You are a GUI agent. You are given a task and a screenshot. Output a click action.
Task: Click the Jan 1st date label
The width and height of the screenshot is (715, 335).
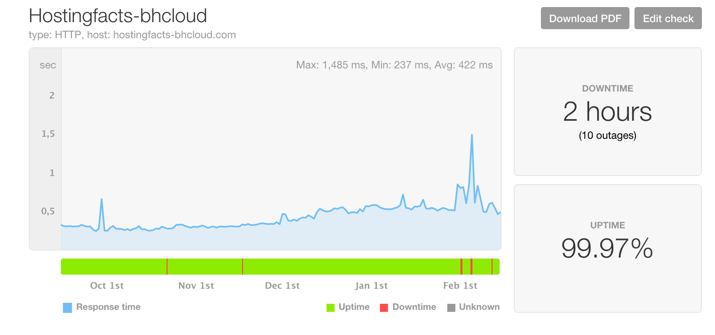click(x=371, y=286)
